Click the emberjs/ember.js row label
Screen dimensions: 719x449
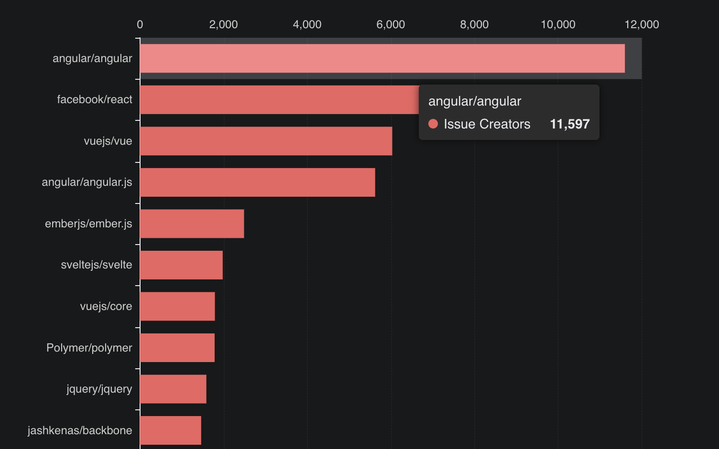[88, 223]
